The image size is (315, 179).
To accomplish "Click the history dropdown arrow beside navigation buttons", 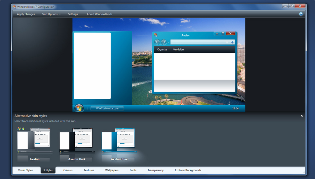I will [x=168, y=42].
